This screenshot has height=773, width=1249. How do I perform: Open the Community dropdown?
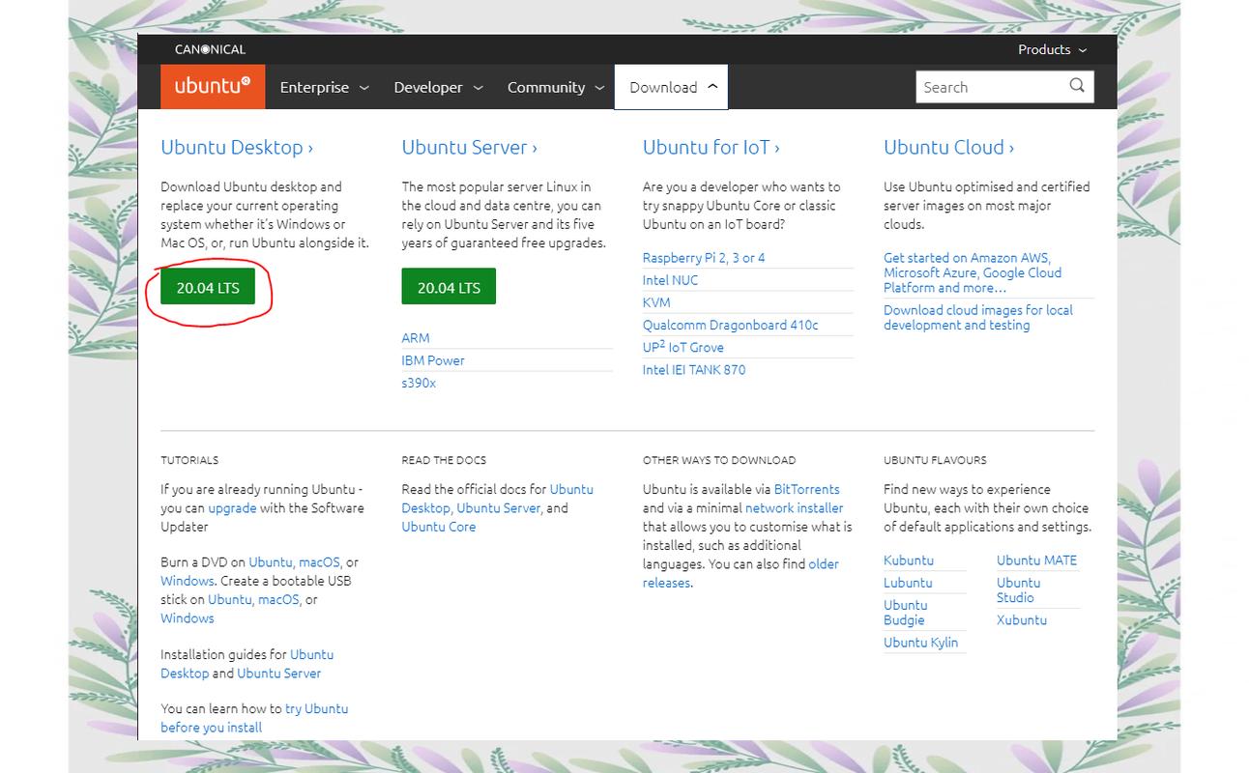tap(546, 87)
